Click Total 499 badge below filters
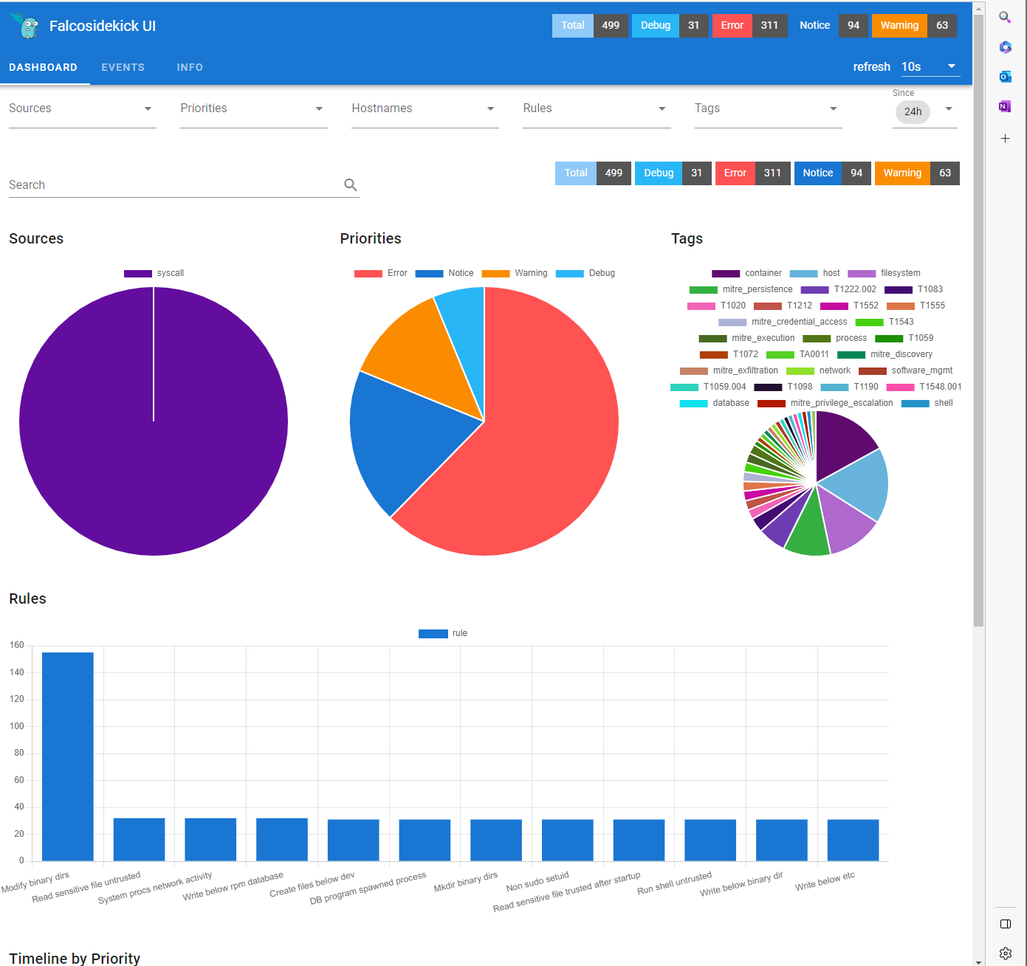The image size is (1027, 966). click(594, 173)
